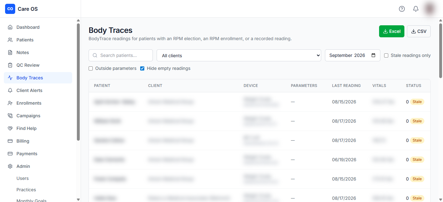Open Notes in sidebar
Screen dimensions: 443x202
coord(38,52)
